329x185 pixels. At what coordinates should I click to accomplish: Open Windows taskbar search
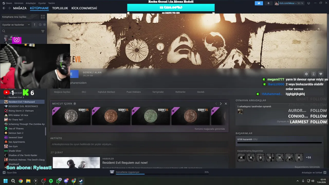coord(13,181)
